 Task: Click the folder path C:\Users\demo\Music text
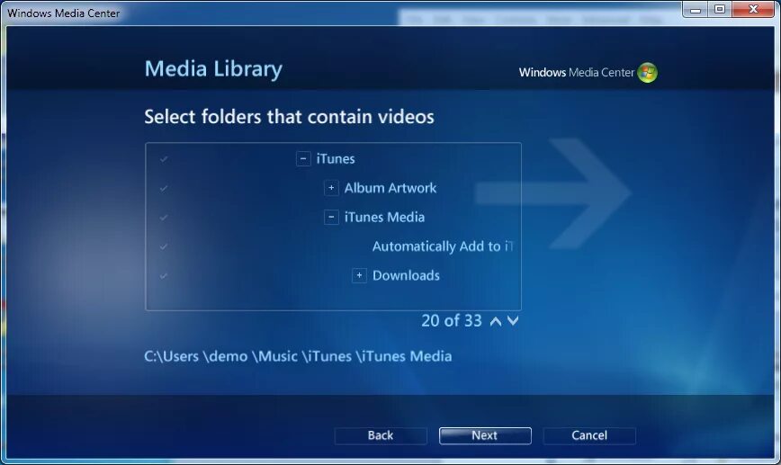298,356
